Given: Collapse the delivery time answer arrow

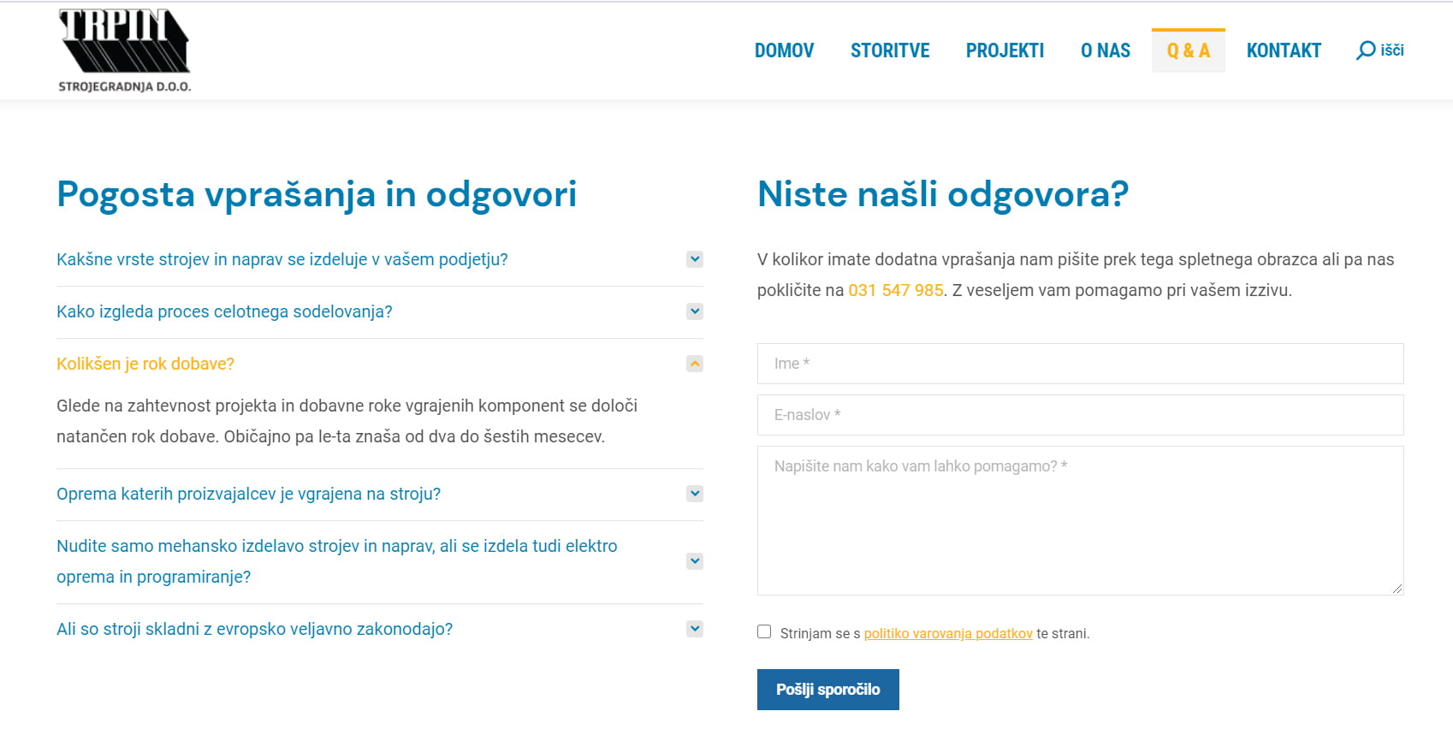Looking at the screenshot, I should pos(695,364).
